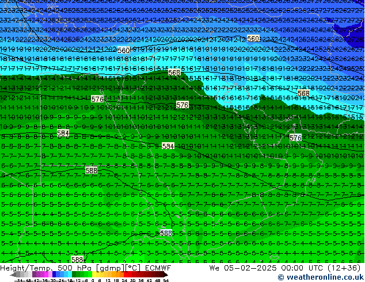Click the leftmost '568' contour label

[174, 73]
